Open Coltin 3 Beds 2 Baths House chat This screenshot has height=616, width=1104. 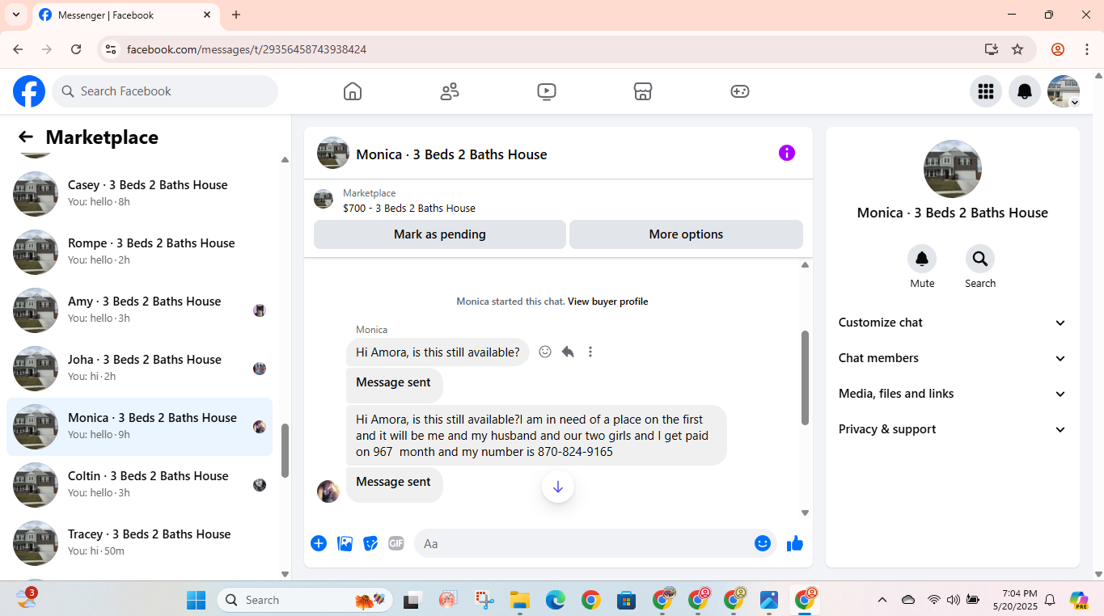(139, 485)
